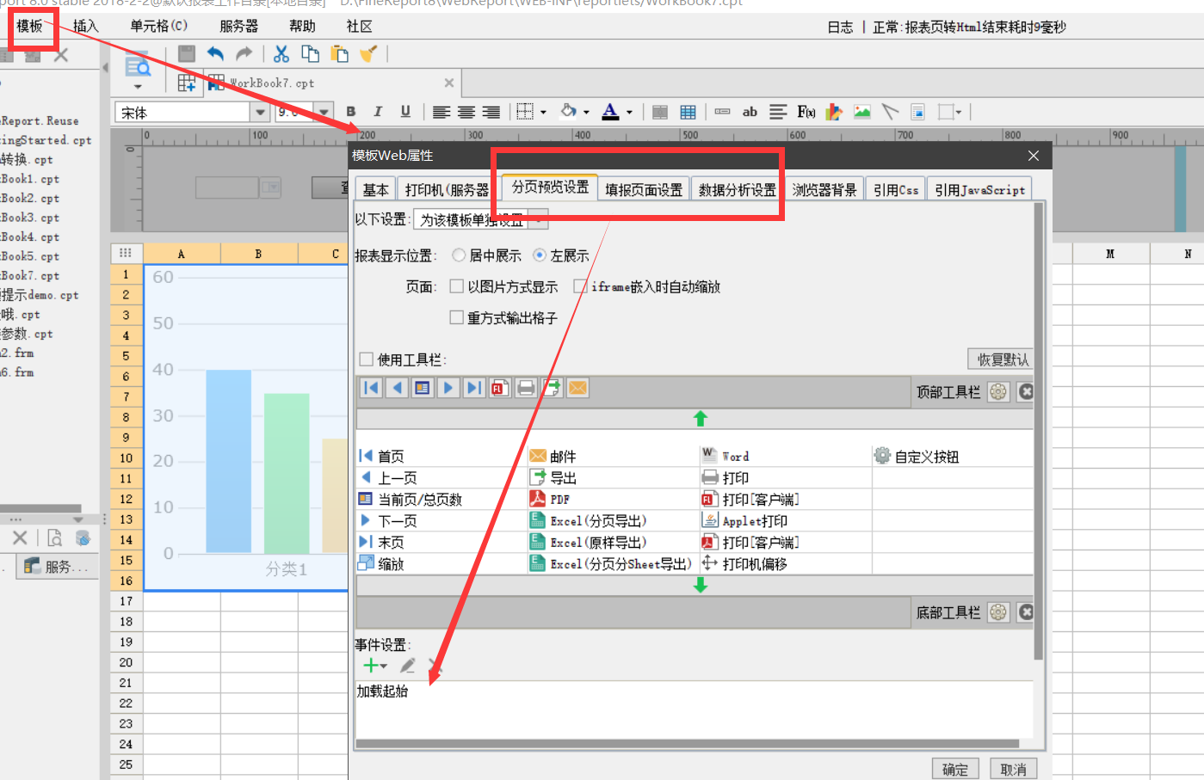
Task: Open the preview mode dropdown arrow
Action: [x=138, y=86]
